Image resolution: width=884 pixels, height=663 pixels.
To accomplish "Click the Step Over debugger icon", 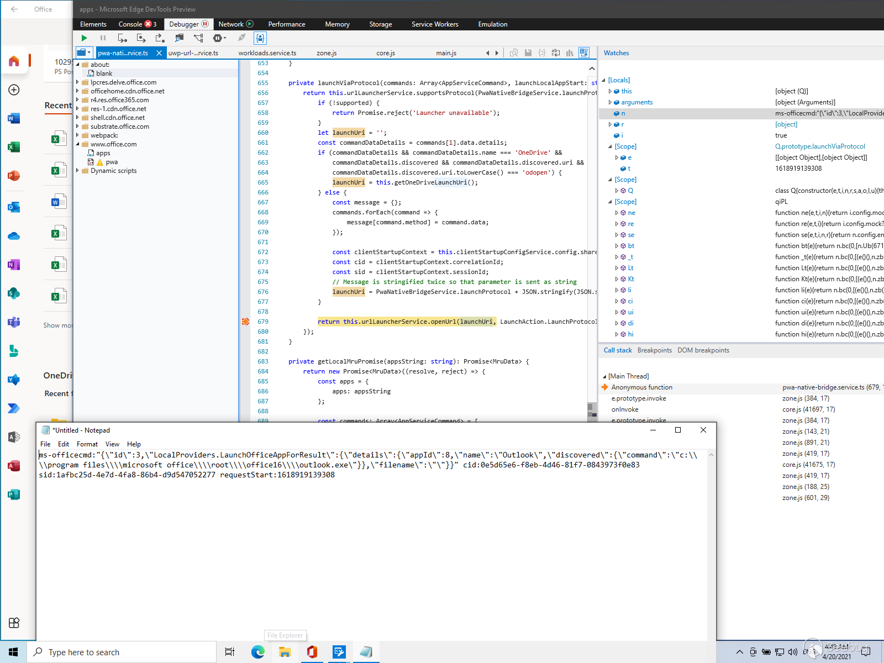I will point(141,38).
